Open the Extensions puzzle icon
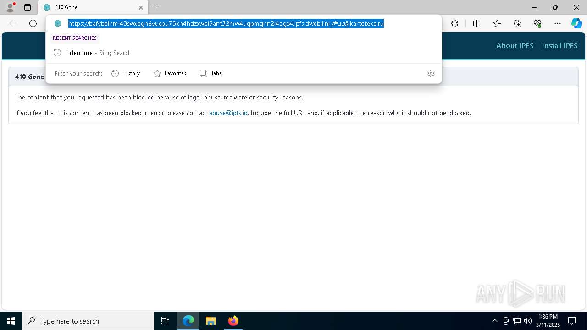Viewport: 587px width, 330px height. click(454, 23)
